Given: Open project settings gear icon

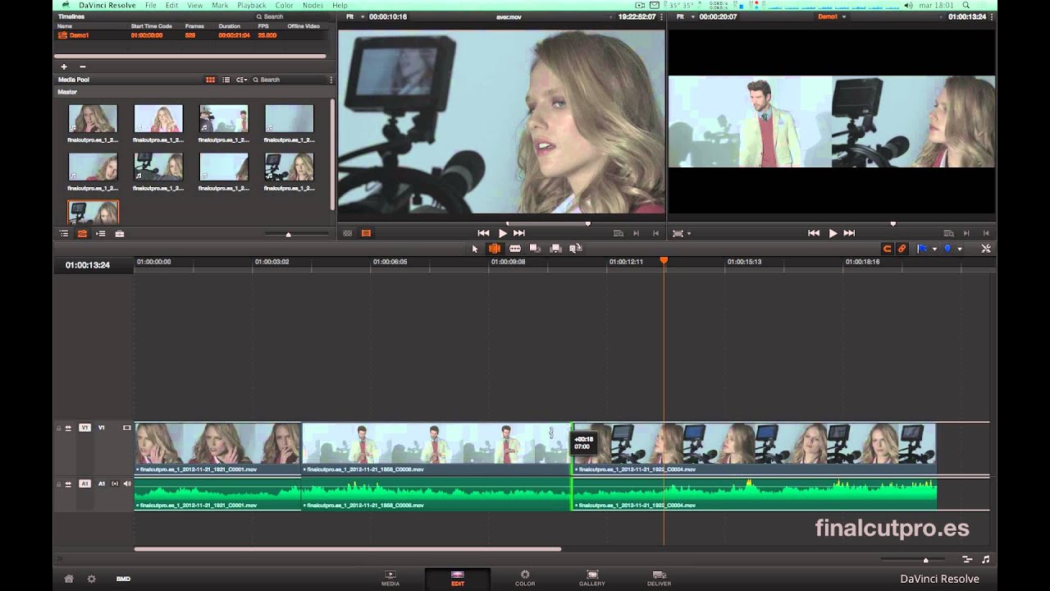Looking at the screenshot, I should (91, 579).
